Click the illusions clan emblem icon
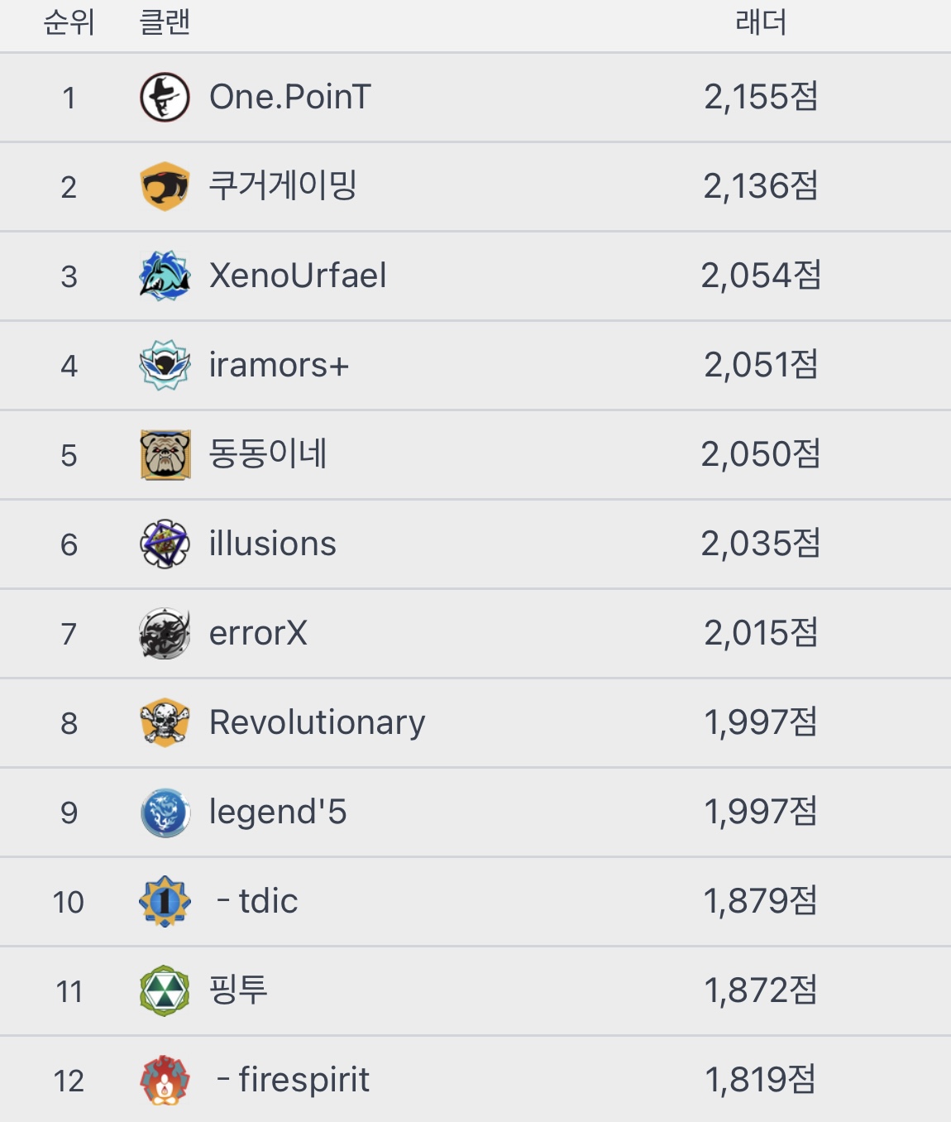 click(x=165, y=544)
